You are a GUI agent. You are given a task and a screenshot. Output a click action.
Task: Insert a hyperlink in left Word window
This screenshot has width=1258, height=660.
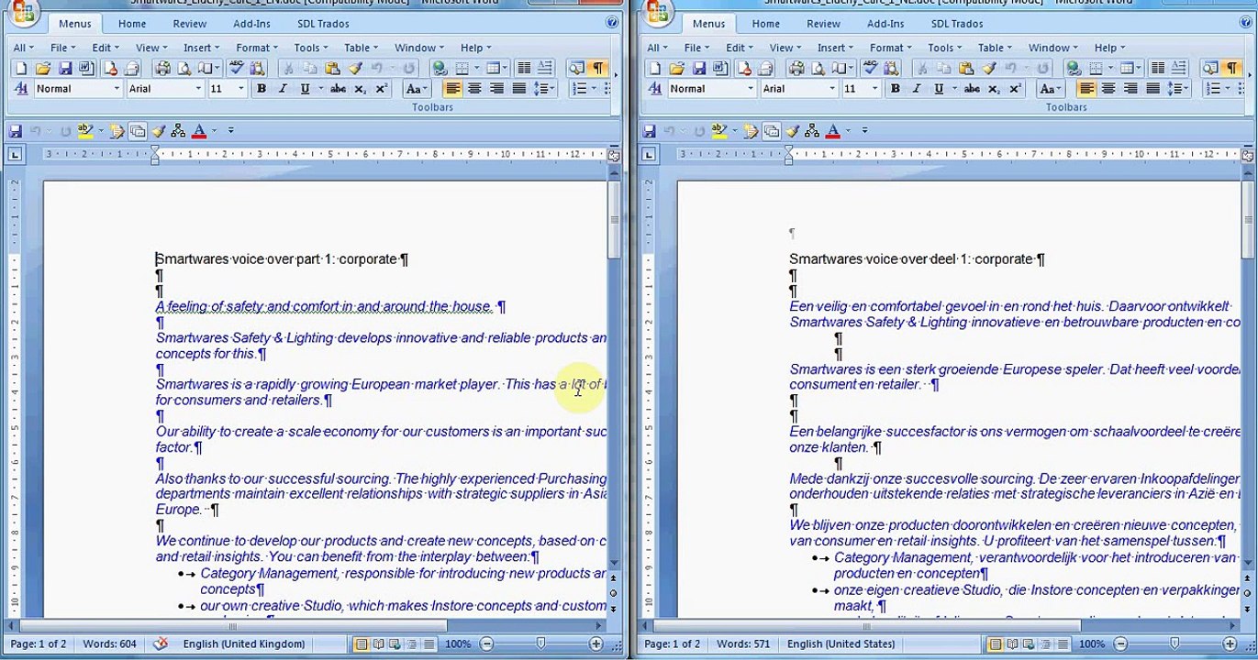pyautogui.click(x=440, y=68)
